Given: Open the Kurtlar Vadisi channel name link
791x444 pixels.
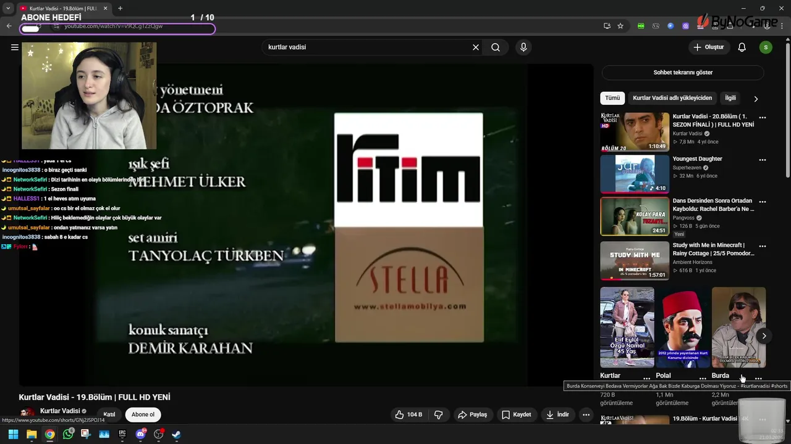Looking at the screenshot, I should point(60,411).
